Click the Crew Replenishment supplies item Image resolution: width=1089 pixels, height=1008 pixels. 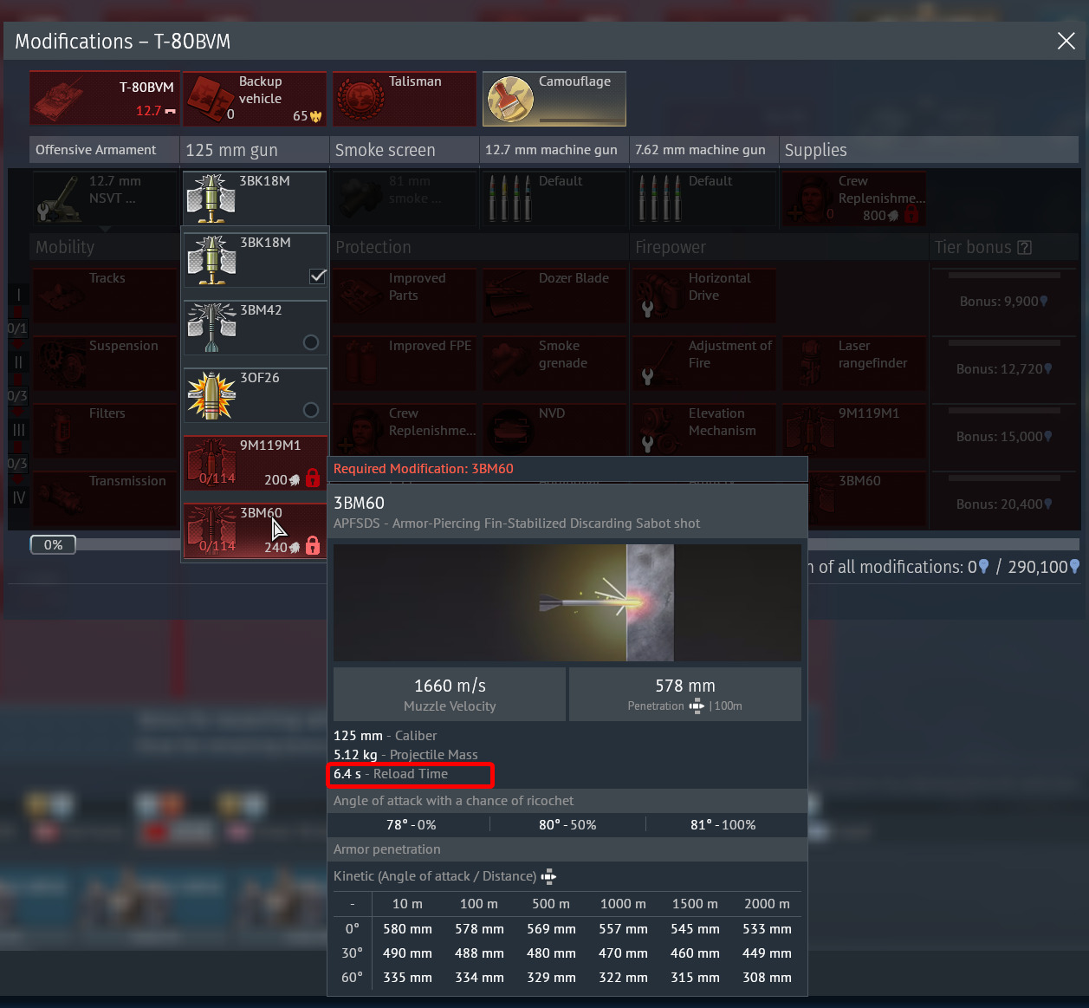854,198
